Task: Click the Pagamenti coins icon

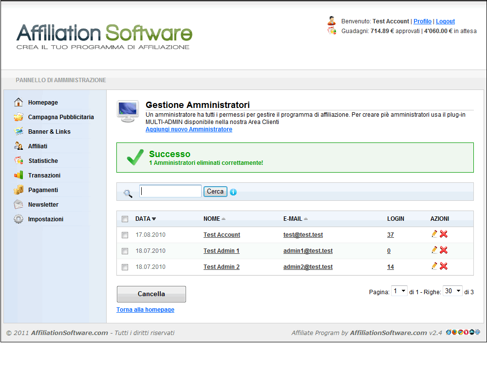Action: click(19, 190)
